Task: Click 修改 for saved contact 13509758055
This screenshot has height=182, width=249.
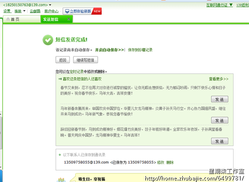Action: pyautogui.click(x=160, y=163)
